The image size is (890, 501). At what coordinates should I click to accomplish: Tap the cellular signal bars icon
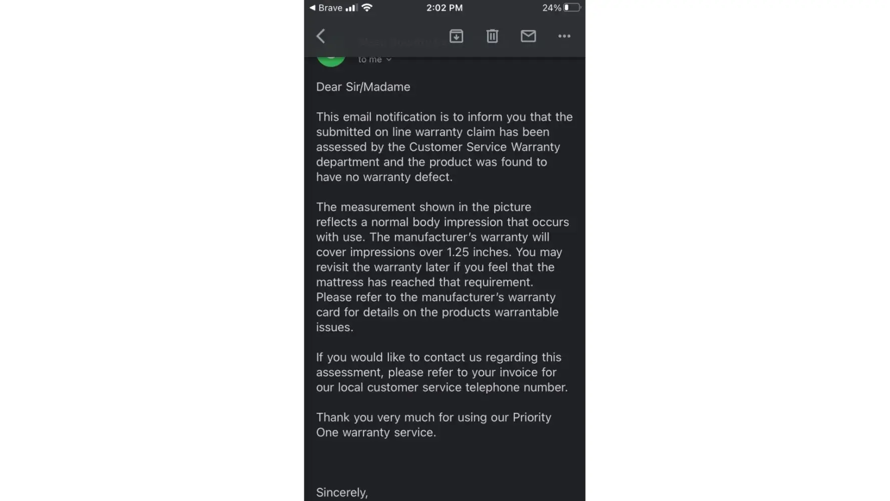(x=351, y=8)
